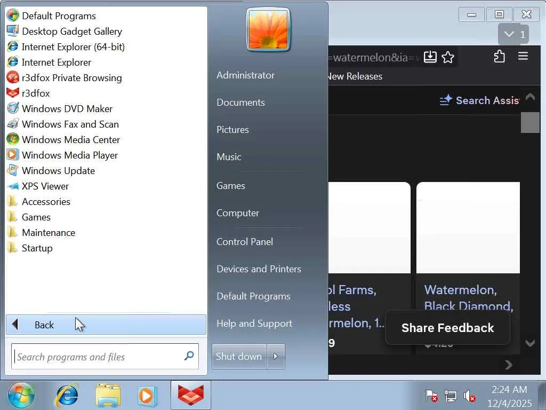This screenshot has height=410, width=546.
Task: Click the user account flower picture
Action: [268, 29]
